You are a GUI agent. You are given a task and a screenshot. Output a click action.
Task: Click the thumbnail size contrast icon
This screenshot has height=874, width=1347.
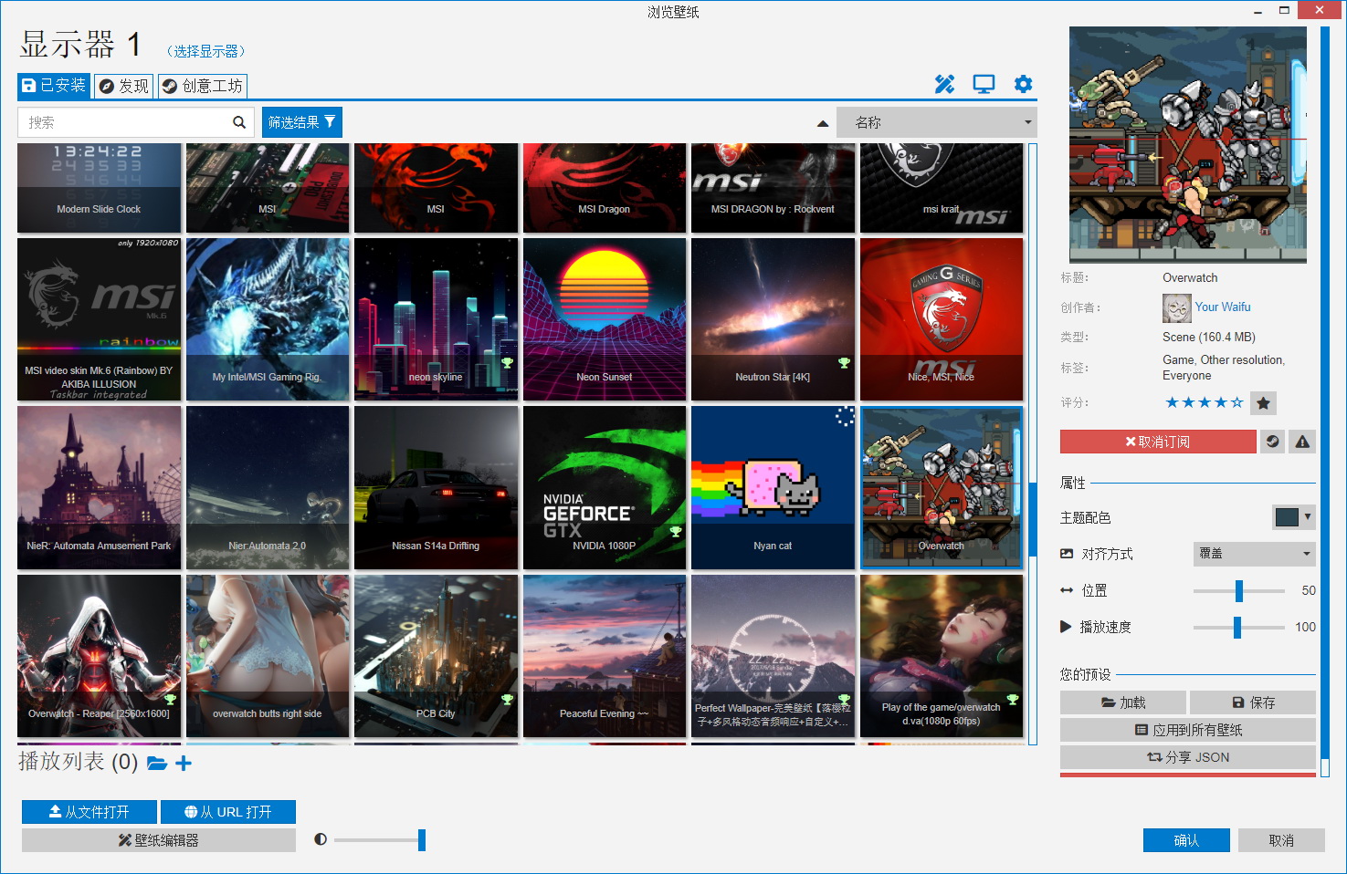click(321, 839)
